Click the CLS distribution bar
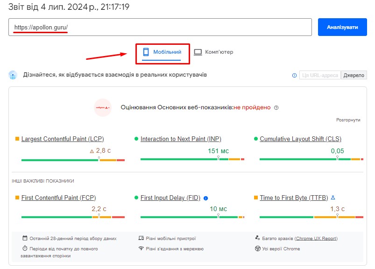This screenshot has height=269, width=375. tap(311, 159)
